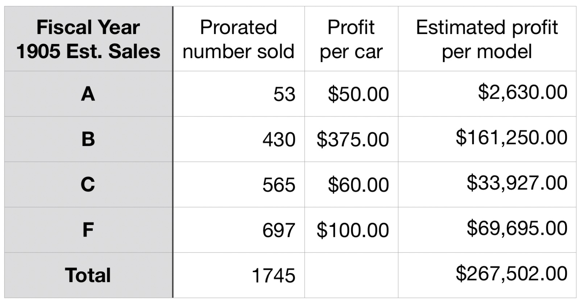Select the "Prorated number sold" column header
Screen dimensions: 580x303
pos(239,39)
